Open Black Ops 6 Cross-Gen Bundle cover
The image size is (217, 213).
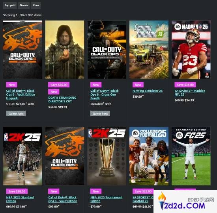pyautogui.click(x=107, y=50)
